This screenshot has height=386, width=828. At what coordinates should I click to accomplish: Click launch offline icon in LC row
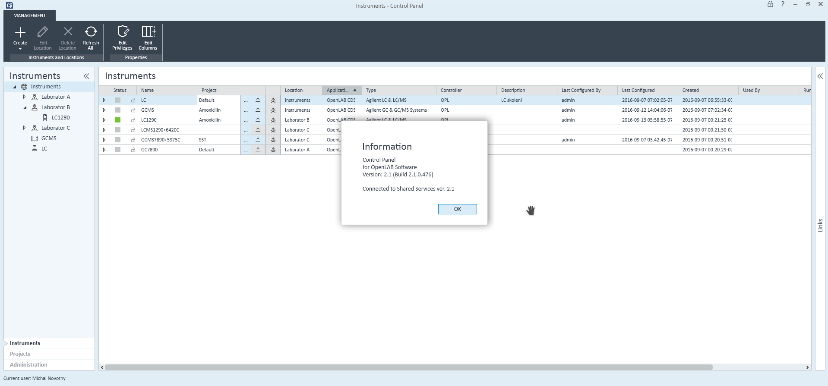[x=273, y=100]
